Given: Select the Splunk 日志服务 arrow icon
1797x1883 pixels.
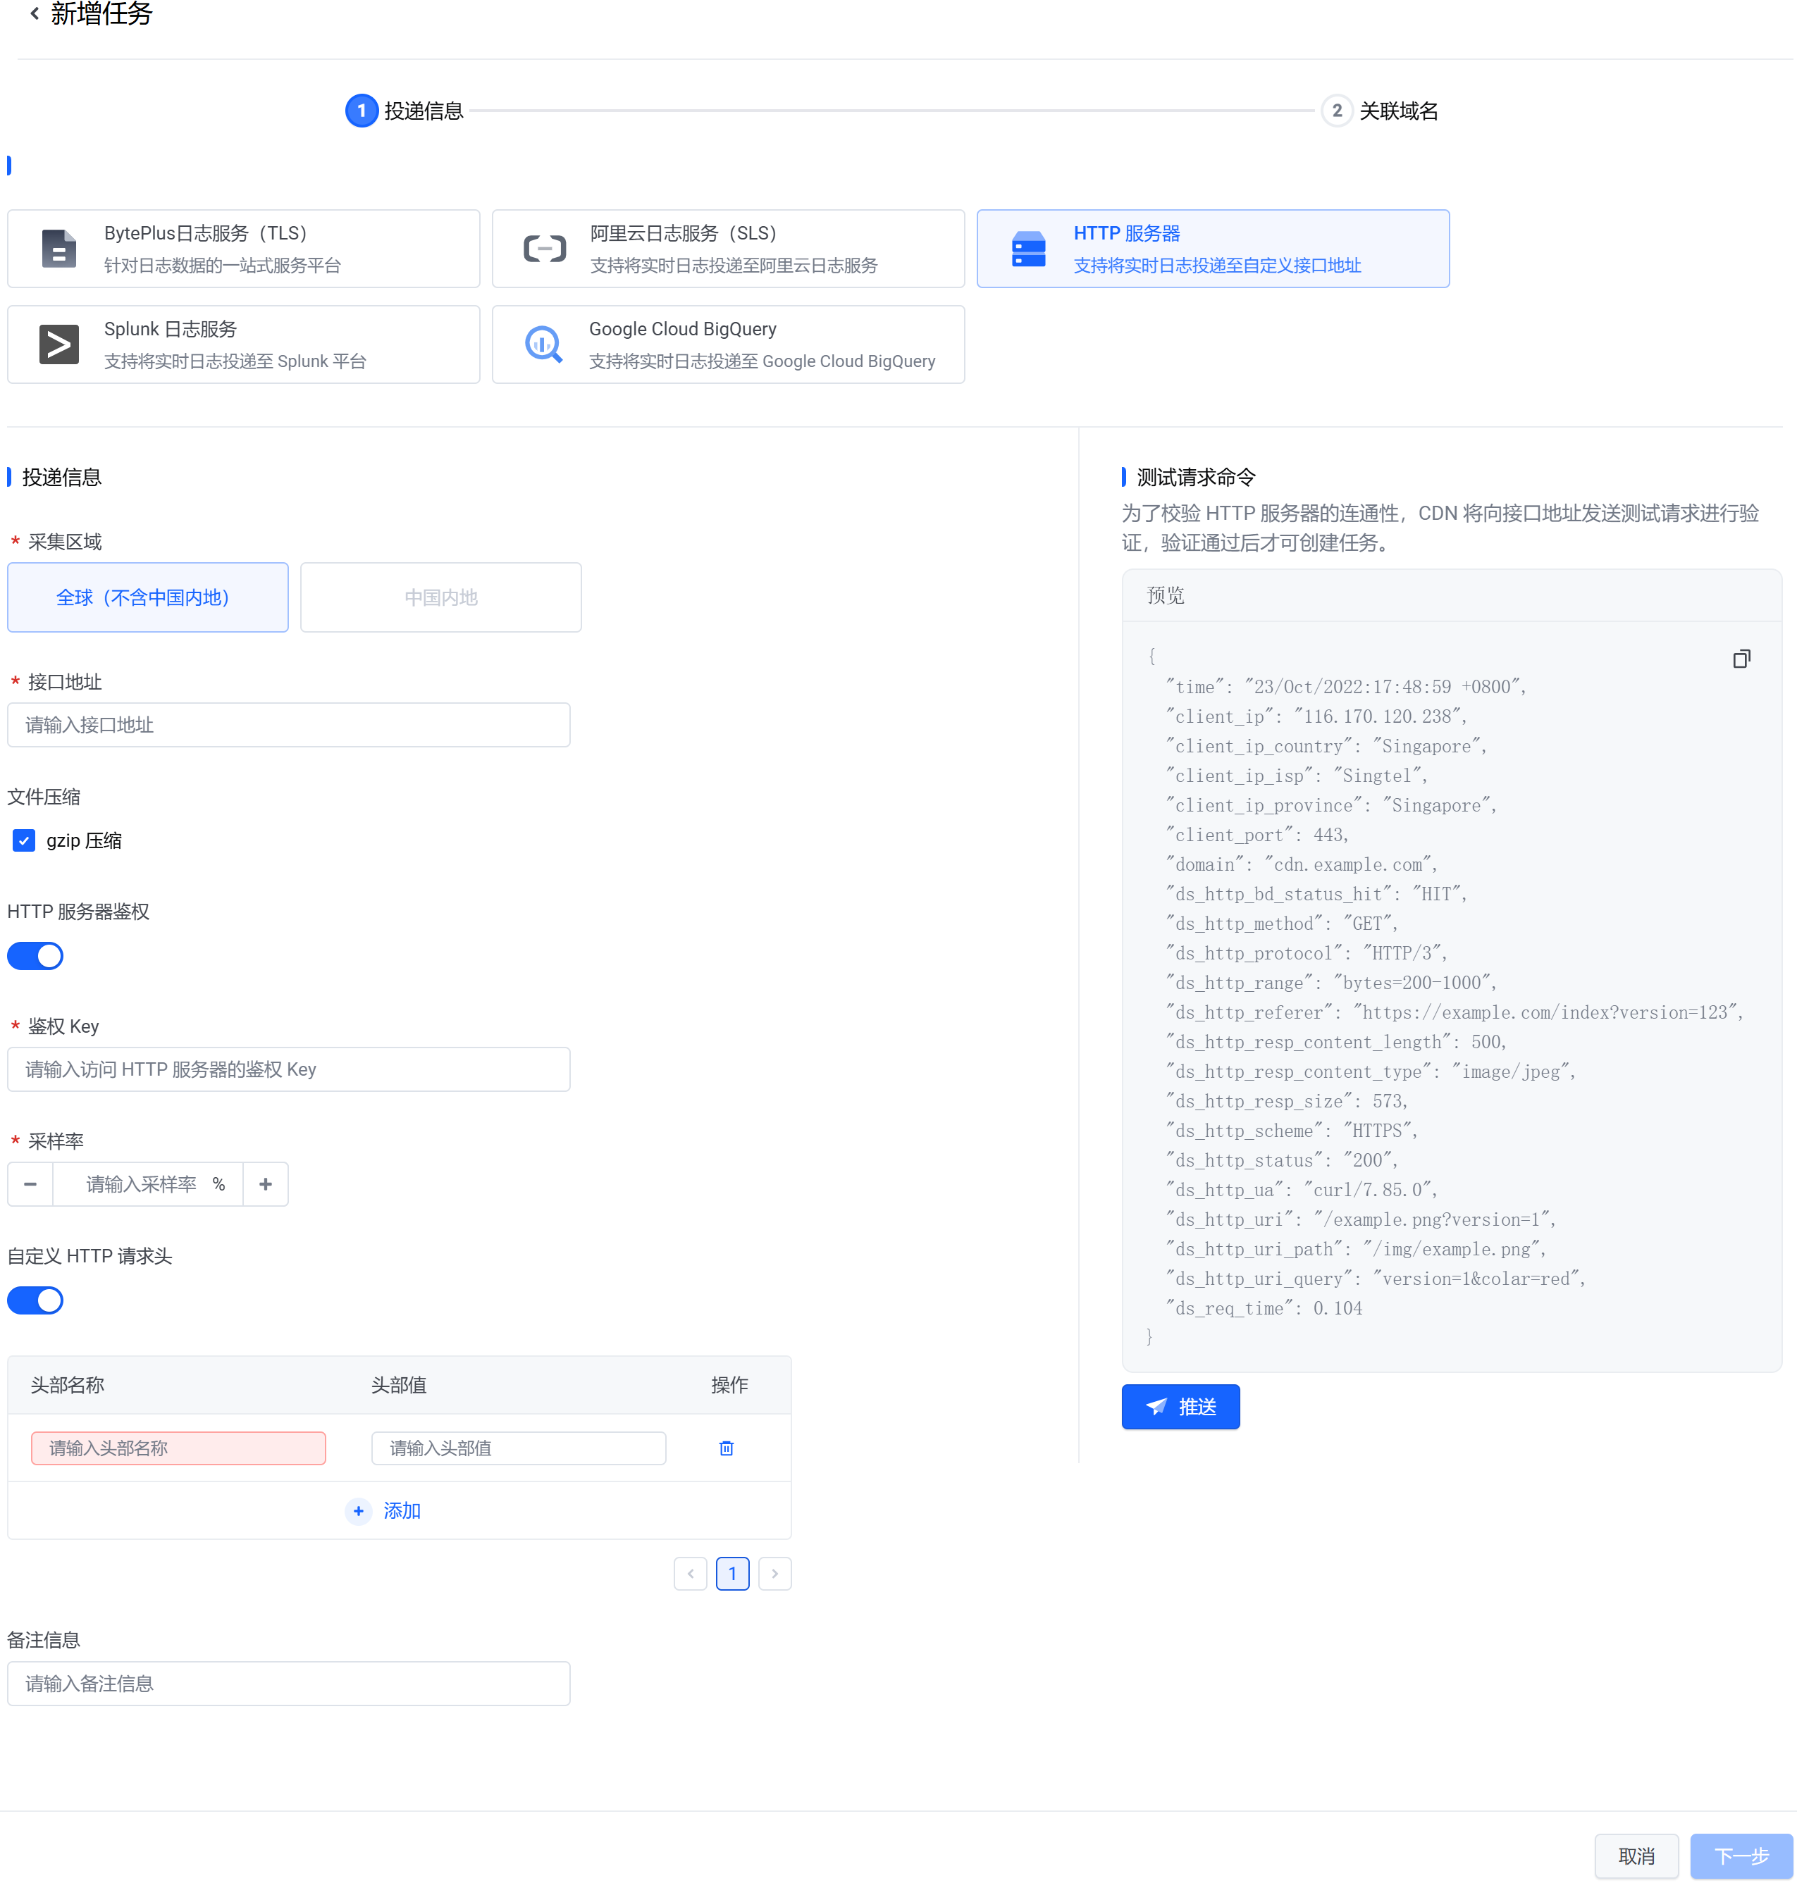Looking at the screenshot, I should coord(59,344).
